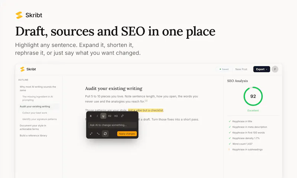Viewport: 297px width, 178px height.
Task: Apply H2 heading style
Action: point(110,116)
